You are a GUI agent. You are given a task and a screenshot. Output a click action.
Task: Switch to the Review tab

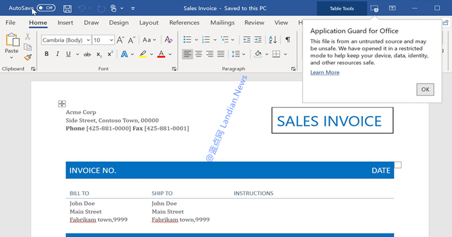tap(254, 22)
